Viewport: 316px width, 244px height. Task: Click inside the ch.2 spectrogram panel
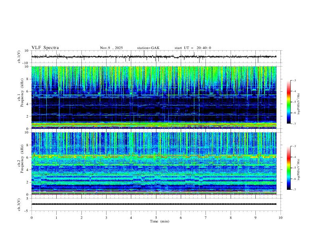click(154, 163)
